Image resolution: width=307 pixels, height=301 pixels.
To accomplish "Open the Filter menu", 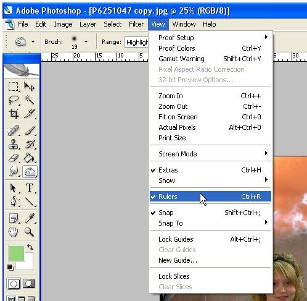I will click(x=136, y=24).
